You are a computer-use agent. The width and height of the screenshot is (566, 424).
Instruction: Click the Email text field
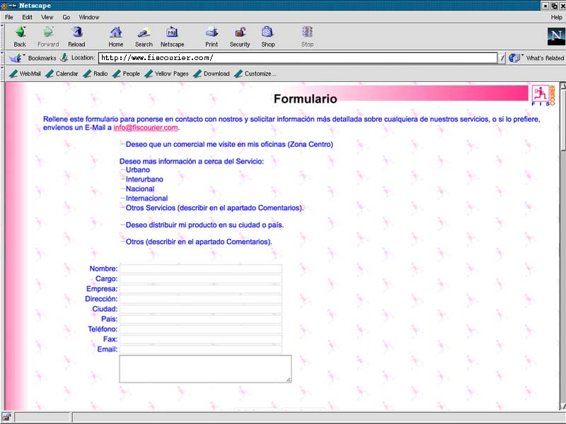(201, 349)
